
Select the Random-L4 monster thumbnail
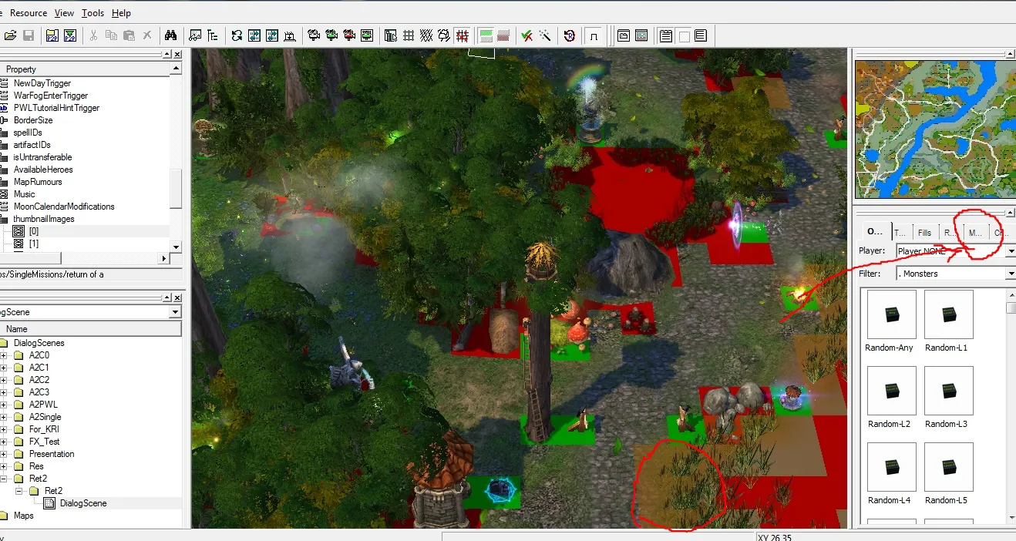(891, 467)
